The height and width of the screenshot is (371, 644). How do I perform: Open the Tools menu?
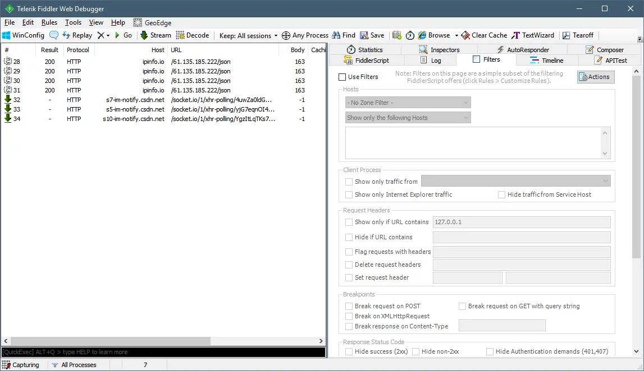pyautogui.click(x=73, y=22)
